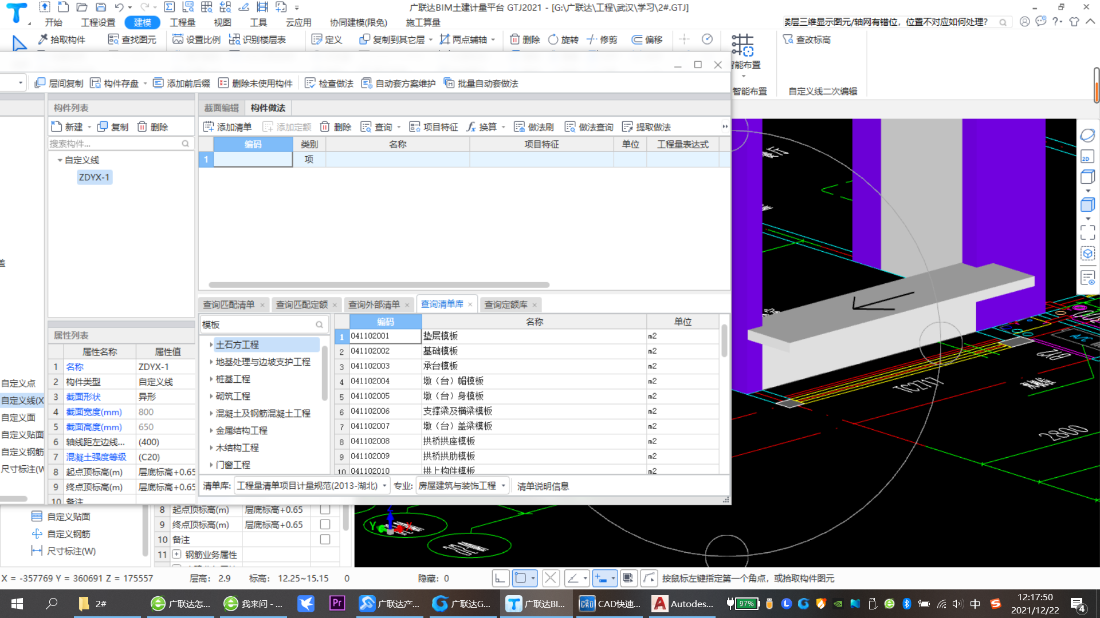Check the box in 起点顶标高 row of rear panel
Viewport: 1100px width, 618px height.
[x=325, y=509]
